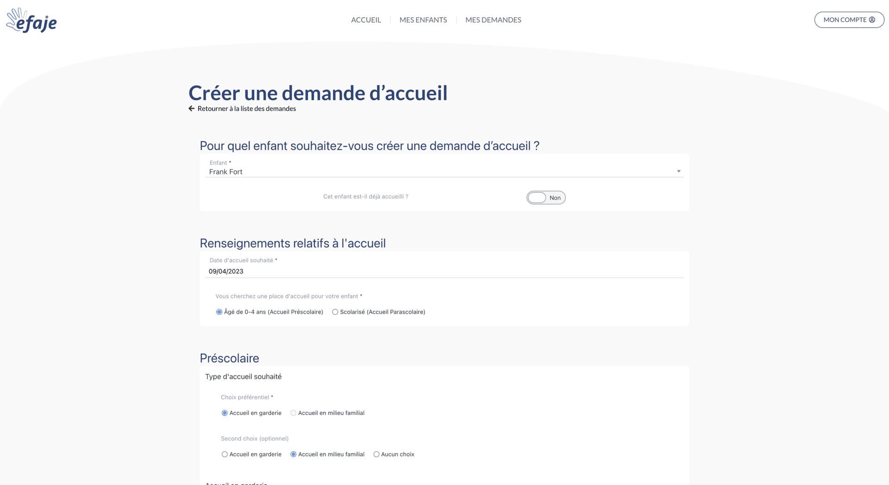Navigate to Mes Demandes
Viewport: 889px width, 485px height.
(493, 20)
